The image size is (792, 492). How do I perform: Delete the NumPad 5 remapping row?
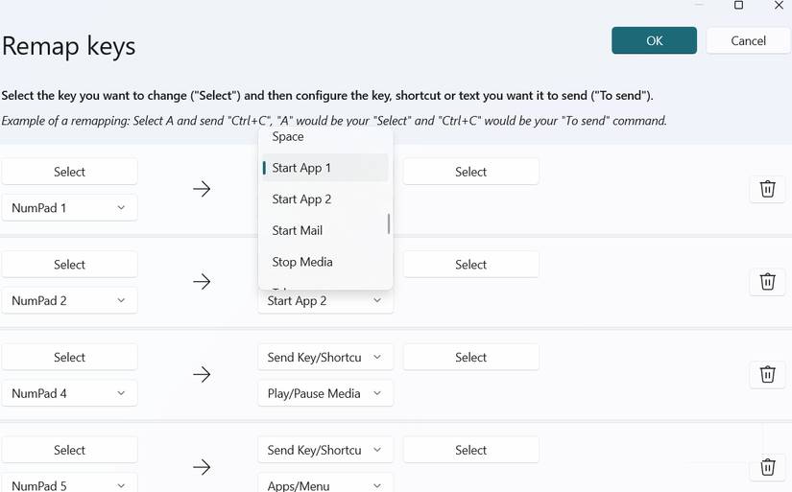767,467
